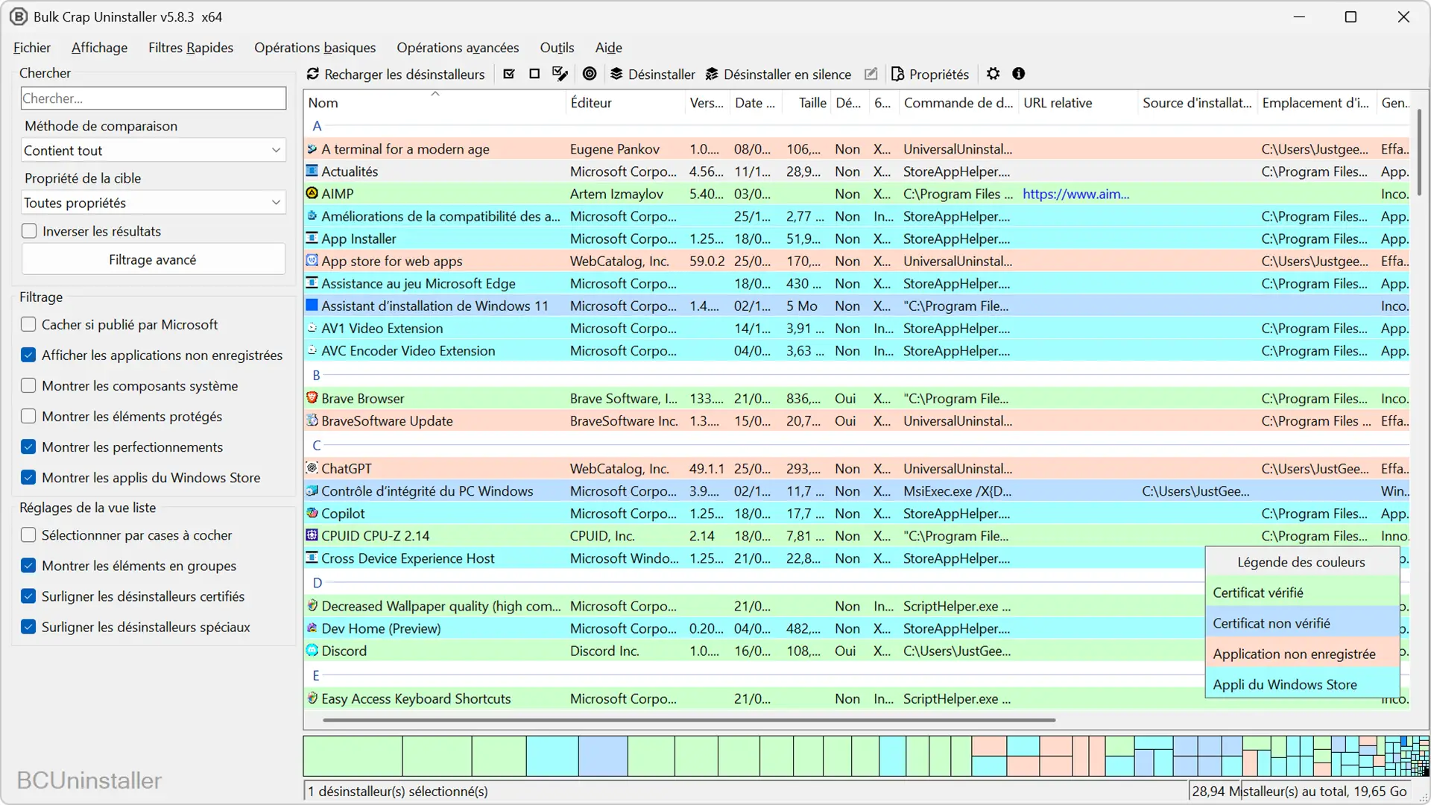The width and height of the screenshot is (1431, 805).
Task: Click the info circle toolbar icon
Action: 1019,74
